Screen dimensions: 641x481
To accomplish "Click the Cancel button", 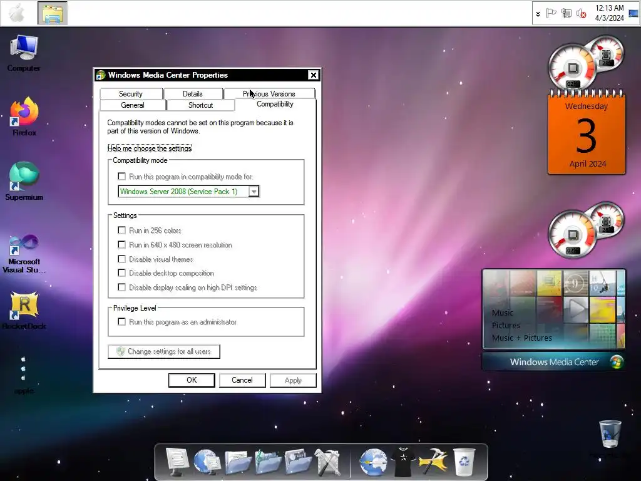I will [x=242, y=380].
